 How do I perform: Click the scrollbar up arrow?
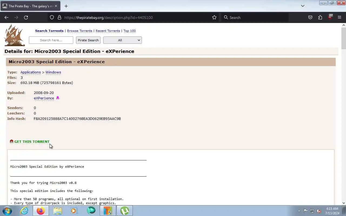point(344,25)
